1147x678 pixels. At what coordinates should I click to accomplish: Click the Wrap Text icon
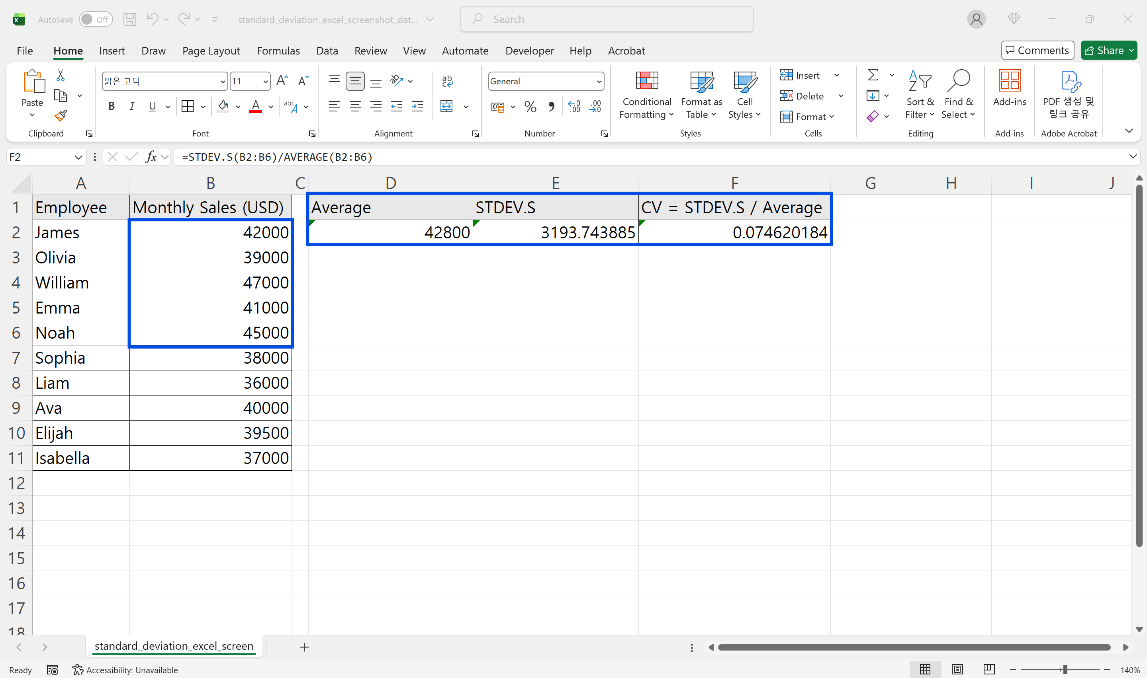[447, 81]
